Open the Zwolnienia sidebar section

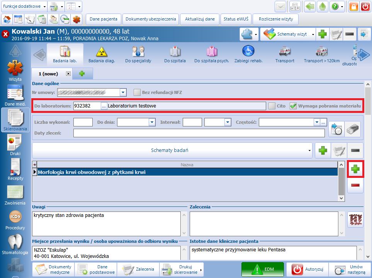(15, 194)
